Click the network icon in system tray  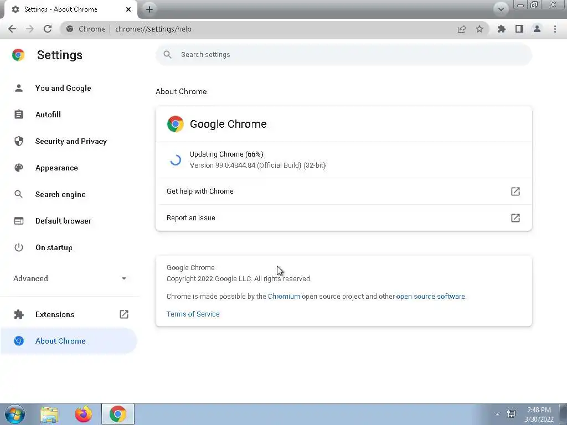[x=511, y=414]
